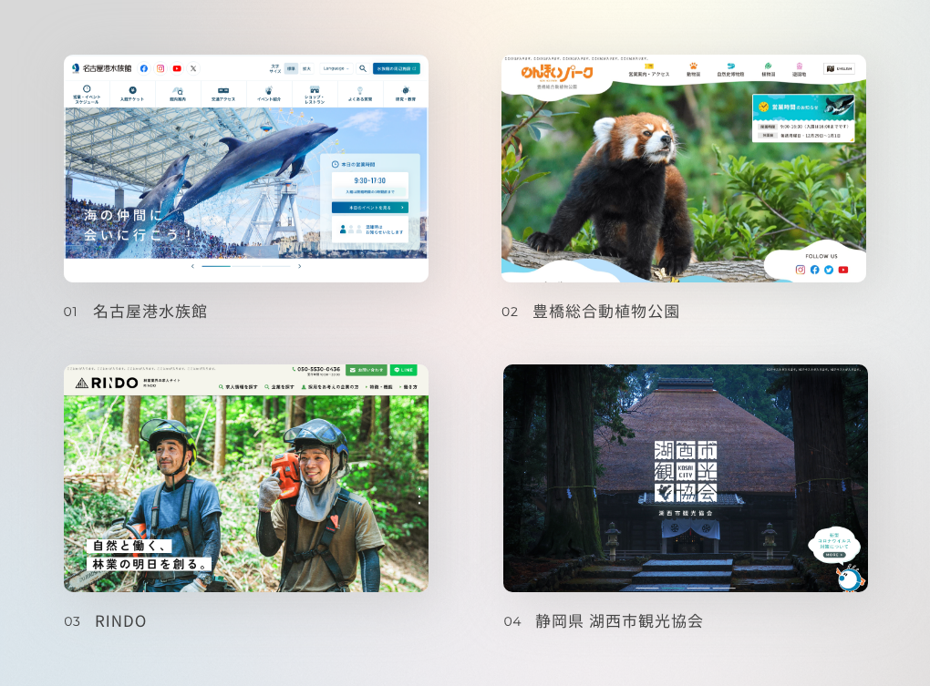Click the Instagram icon beside the aquarium logo
The height and width of the screenshot is (686, 930).
click(160, 68)
